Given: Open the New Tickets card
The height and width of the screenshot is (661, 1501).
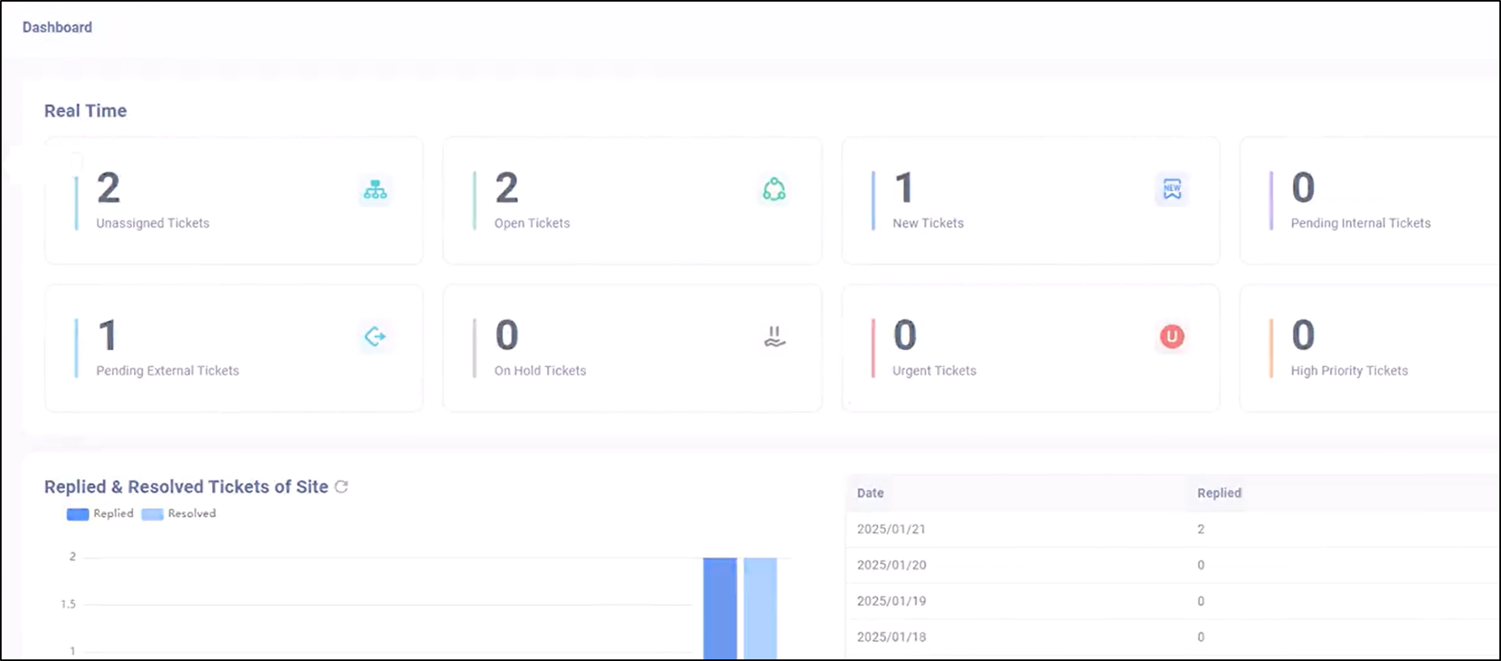Looking at the screenshot, I should click(x=1031, y=200).
